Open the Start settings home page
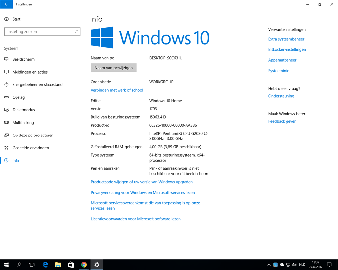The width and height of the screenshot is (338, 270). pyautogui.click(x=12, y=19)
